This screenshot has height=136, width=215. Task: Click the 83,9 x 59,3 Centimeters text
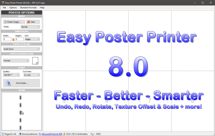coord(77,134)
